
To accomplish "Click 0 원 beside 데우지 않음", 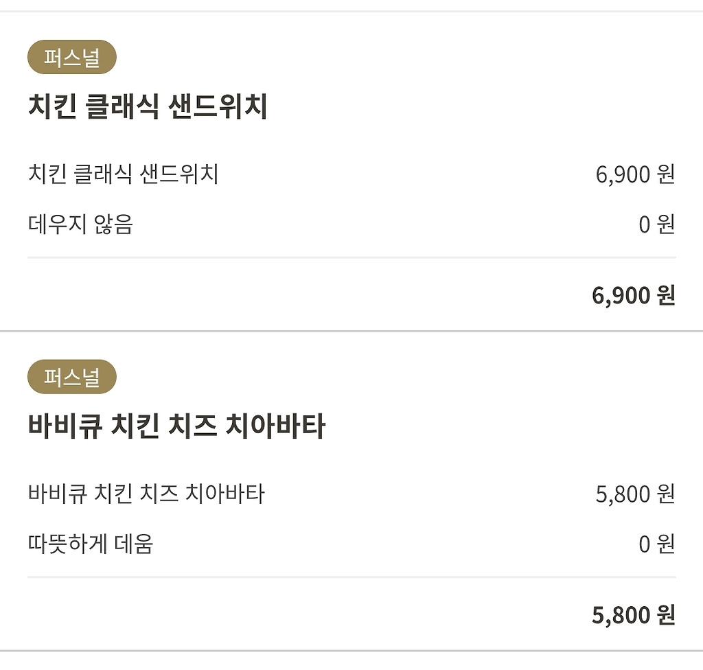I will (x=657, y=224).
